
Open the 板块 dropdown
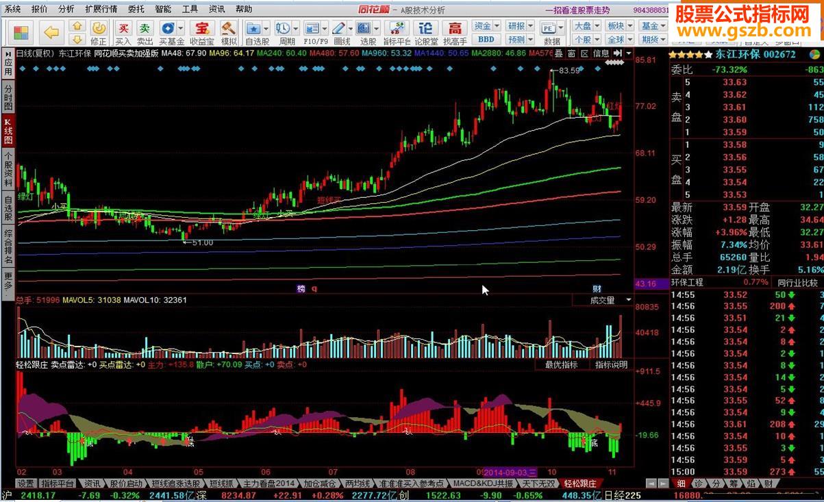tap(619, 26)
